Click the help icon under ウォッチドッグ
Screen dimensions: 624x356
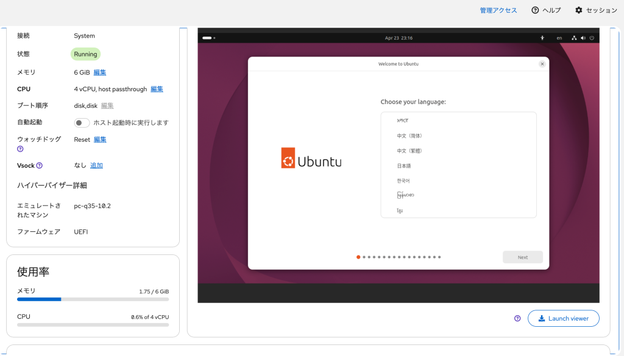point(20,149)
